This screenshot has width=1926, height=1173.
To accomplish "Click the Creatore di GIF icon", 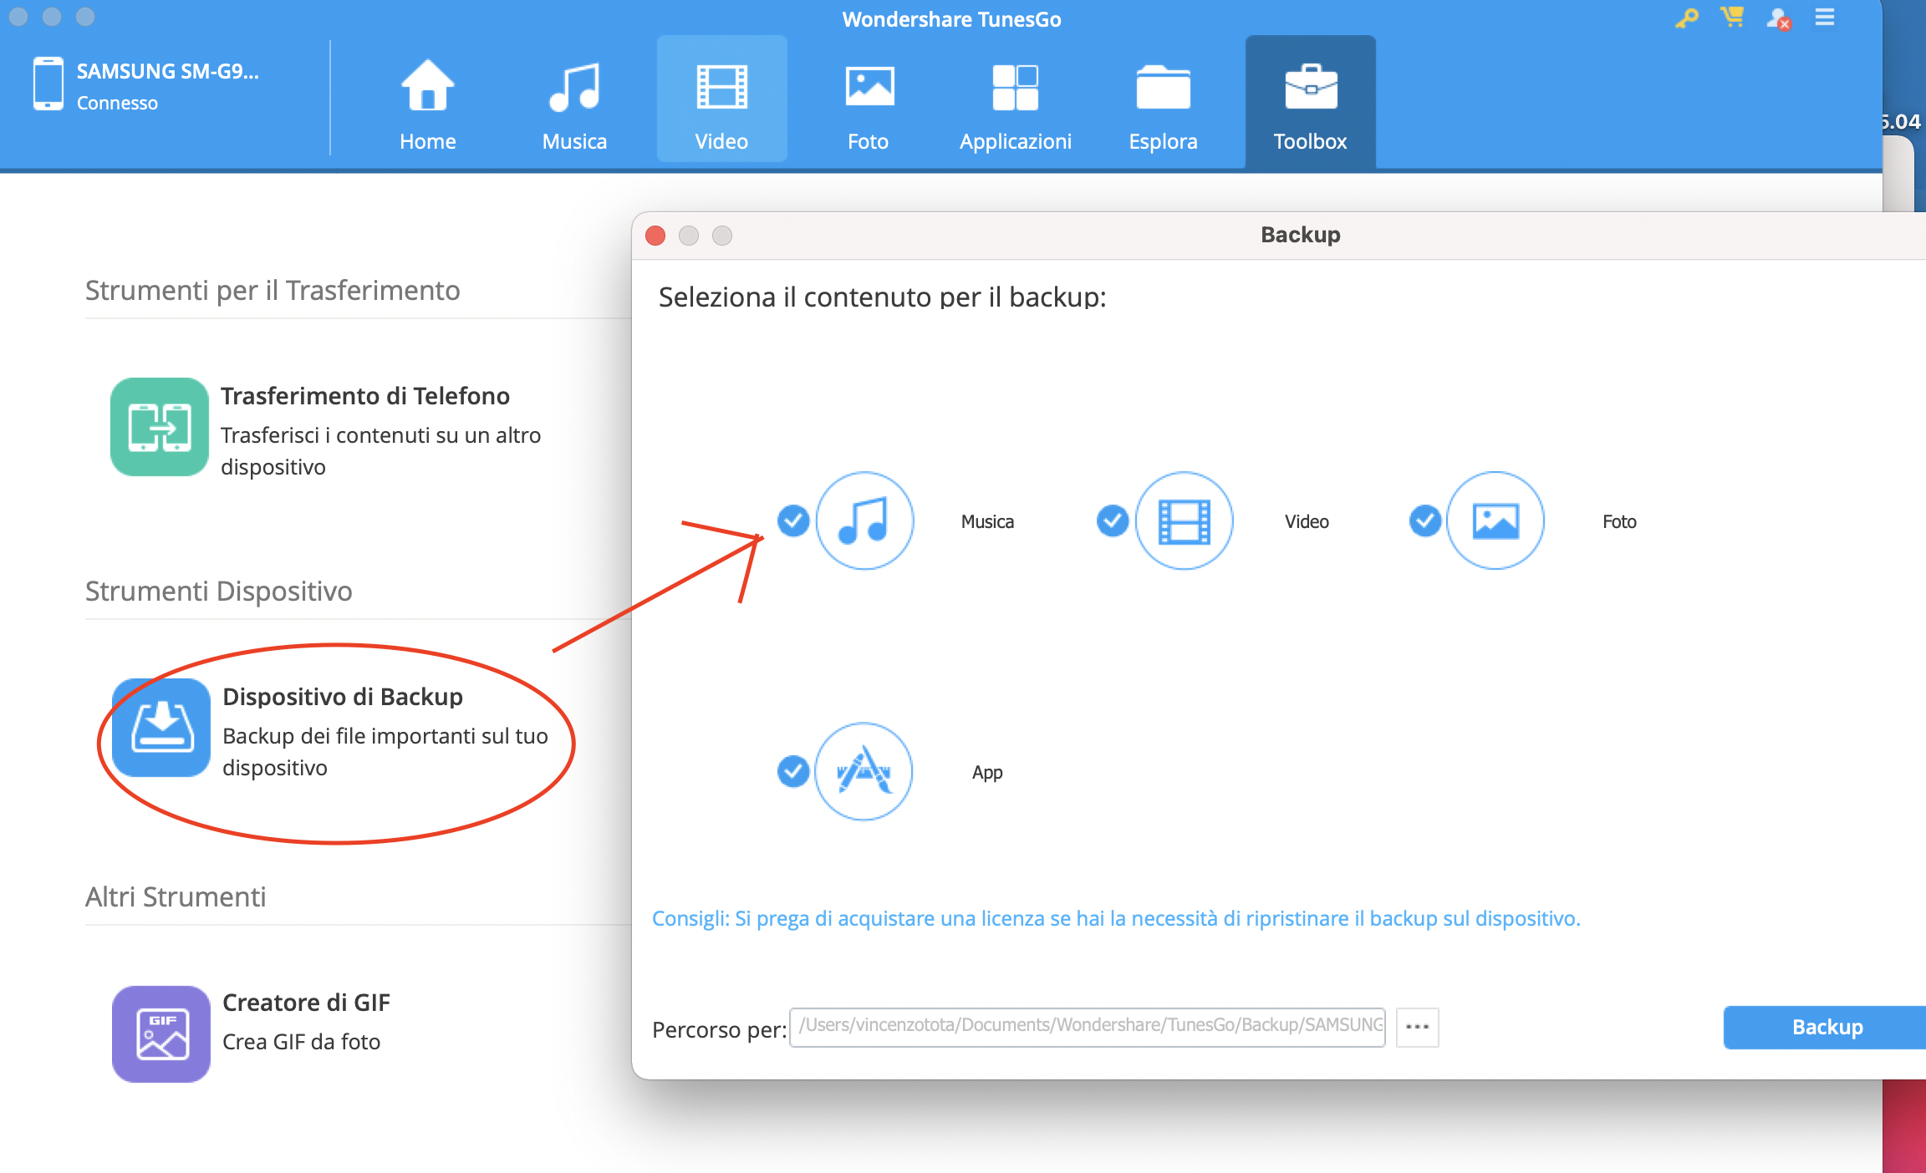I will [x=160, y=1033].
